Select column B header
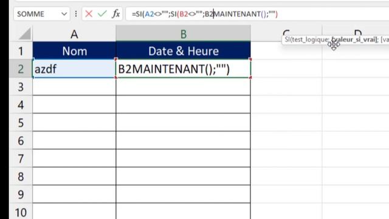The width and height of the screenshot is (389, 219). point(184,33)
